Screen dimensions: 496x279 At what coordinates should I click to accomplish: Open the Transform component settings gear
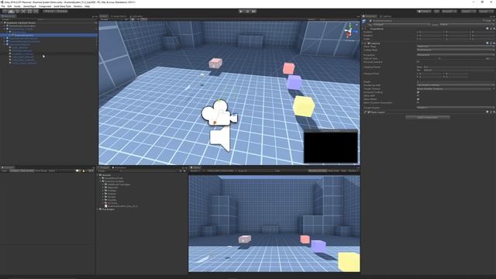[x=494, y=29]
